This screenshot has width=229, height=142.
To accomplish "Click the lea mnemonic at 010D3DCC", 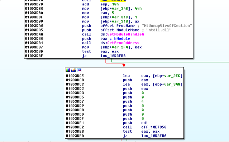I will coord(126,84).
